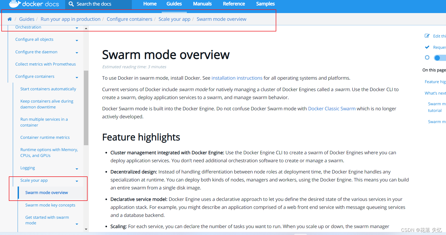Open the Docker Classic Swarm link
Image resolution: width=446 pixels, height=235 pixels.
[x=332, y=109]
